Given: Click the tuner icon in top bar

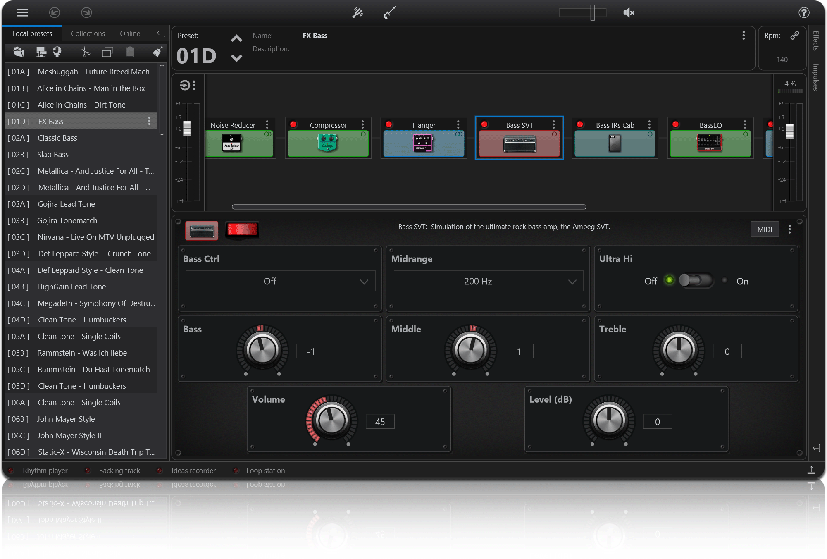Looking at the screenshot, I should 357,13.
